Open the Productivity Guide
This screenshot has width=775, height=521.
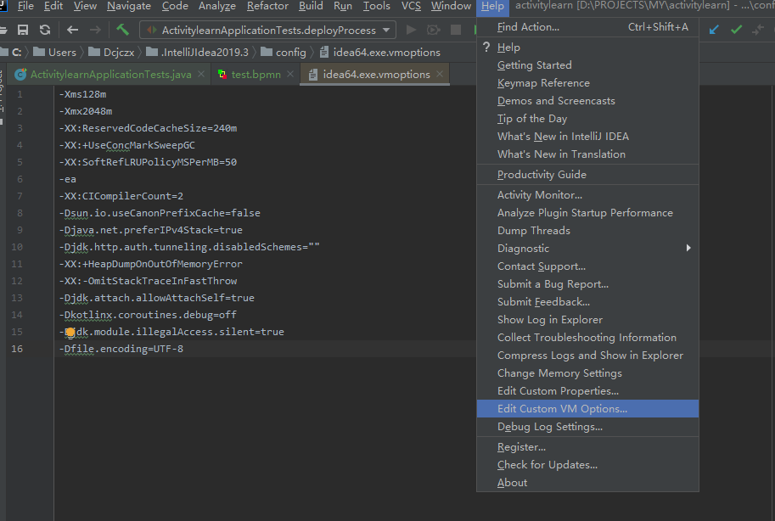coord(587,175)
